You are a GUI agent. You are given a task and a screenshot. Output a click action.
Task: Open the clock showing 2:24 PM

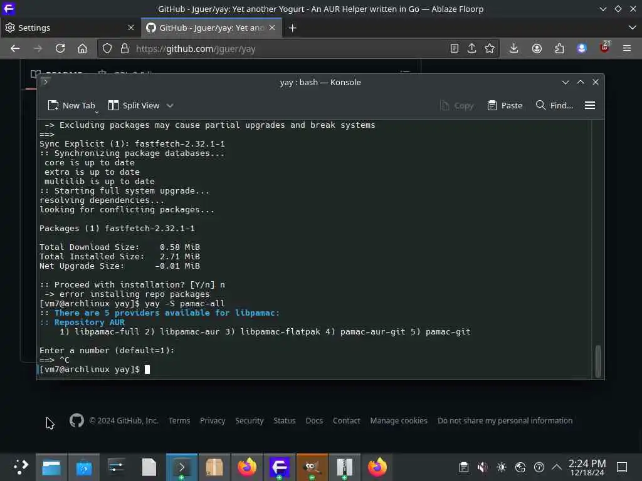587,467
